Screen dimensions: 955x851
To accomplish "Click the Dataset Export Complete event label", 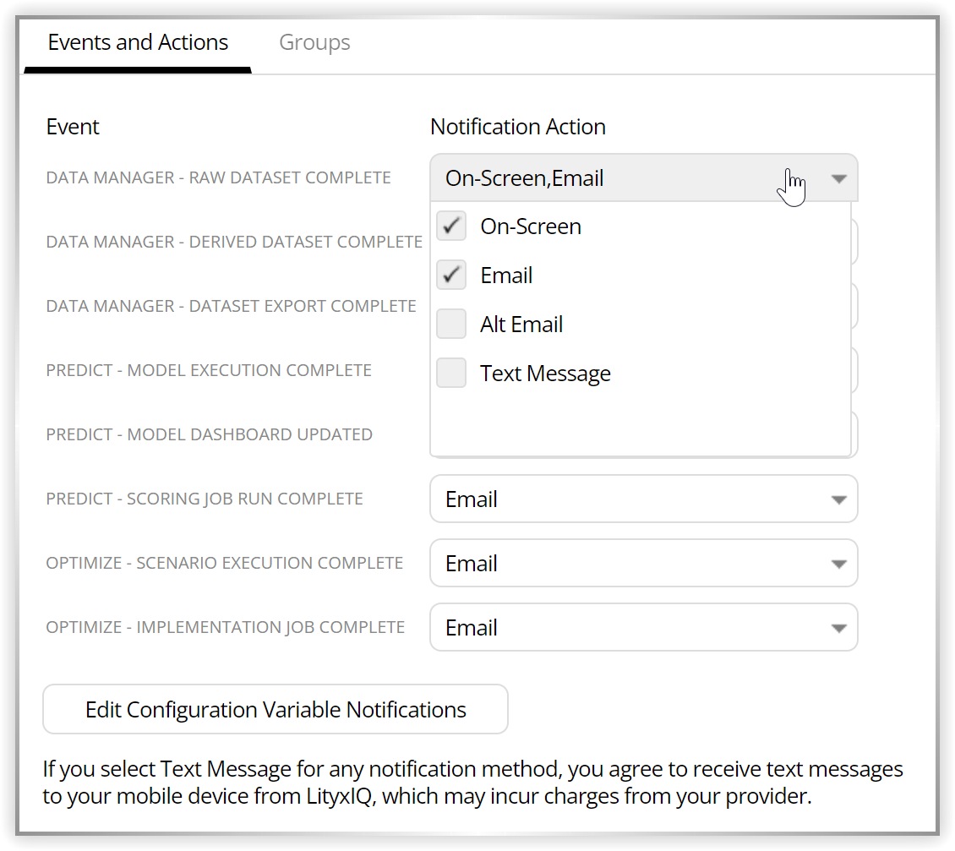I will [232, 306].
